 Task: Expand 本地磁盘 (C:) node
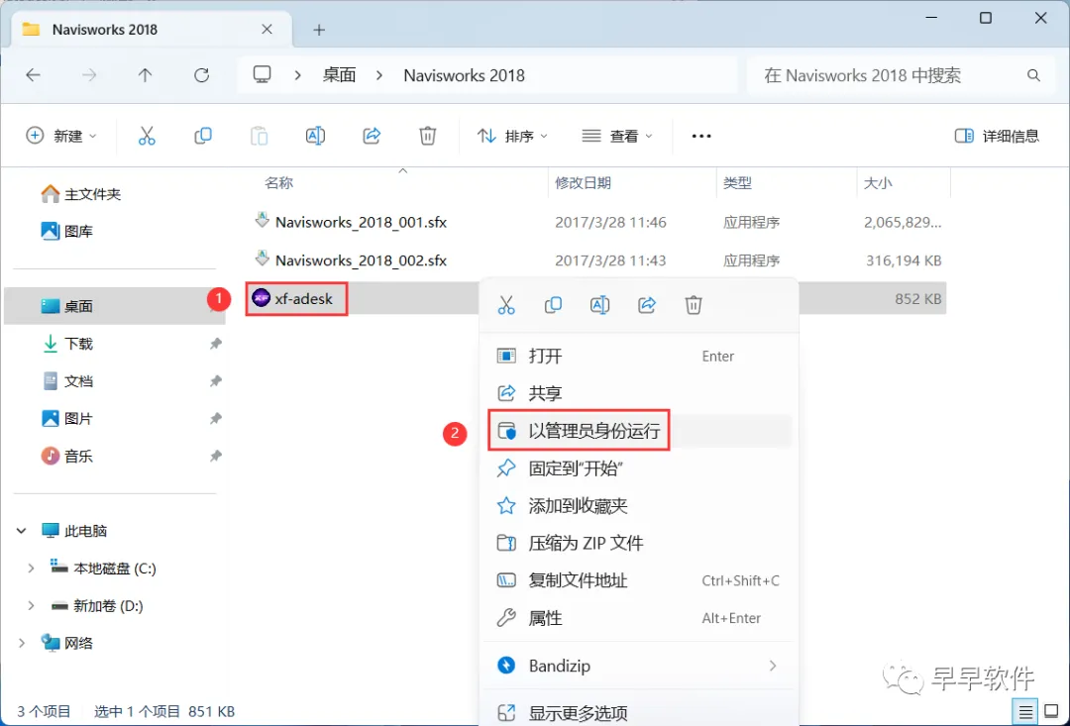pyautogui.click(x=31, y=568)
